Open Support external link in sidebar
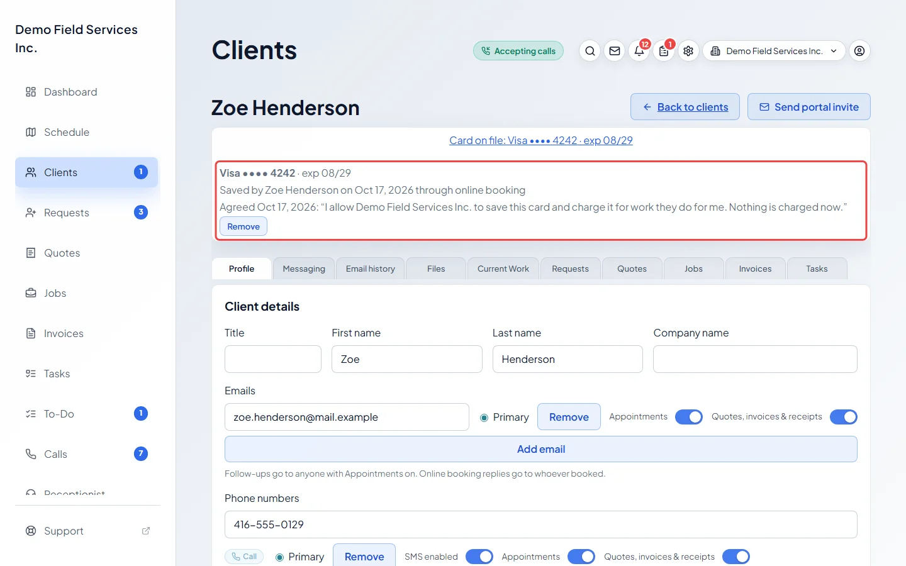This screenshot has height=566, width=906. click(87, 531)
